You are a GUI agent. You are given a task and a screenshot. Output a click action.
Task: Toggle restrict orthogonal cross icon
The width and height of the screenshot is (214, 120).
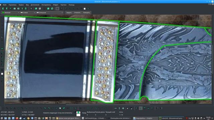click(x=123, y=108)
